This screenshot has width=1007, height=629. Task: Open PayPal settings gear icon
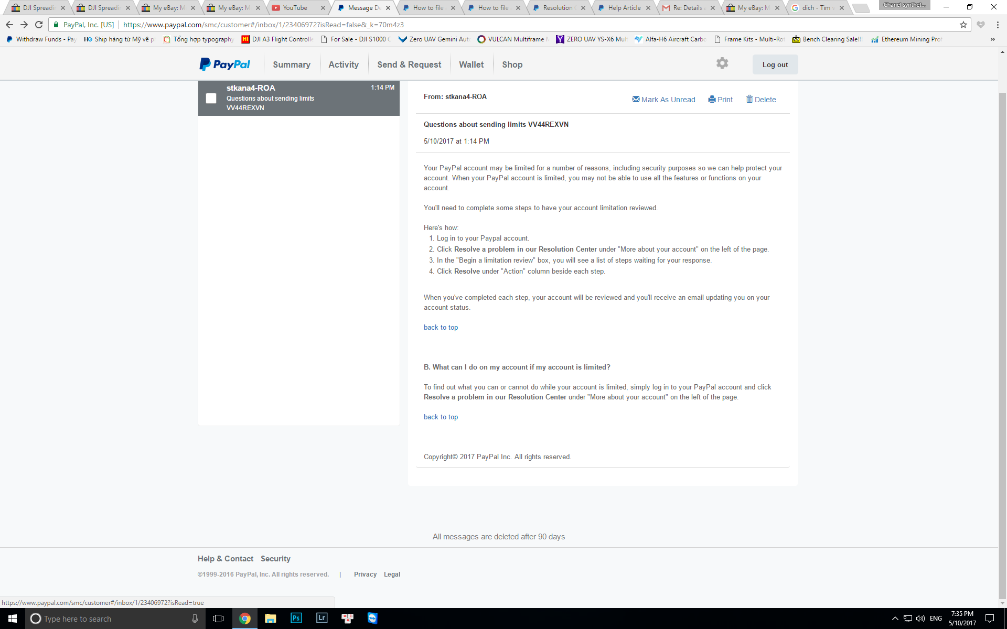click(x=722, y=63)
